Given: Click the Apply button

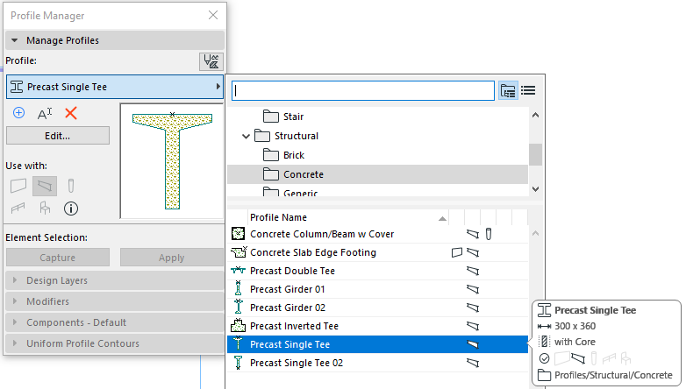Looking at the screenshot, I should click(x=172, y=258).
